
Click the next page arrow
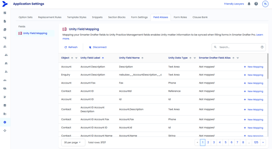click(x=263, y=143)
